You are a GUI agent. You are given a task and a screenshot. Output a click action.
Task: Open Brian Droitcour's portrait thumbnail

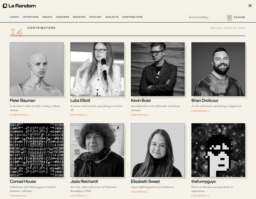(x=218, y=69)
